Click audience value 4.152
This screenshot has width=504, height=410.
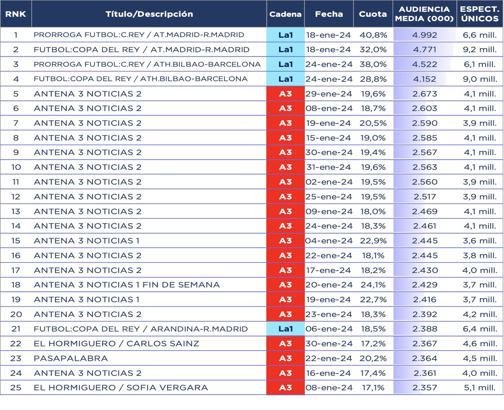click(425, 79)
